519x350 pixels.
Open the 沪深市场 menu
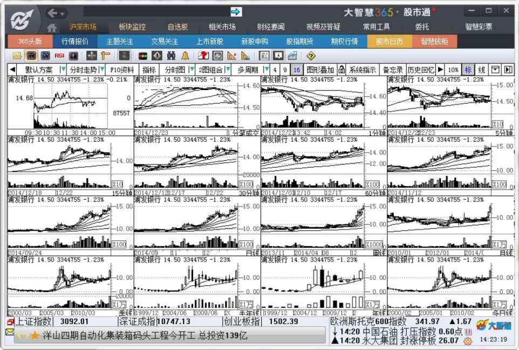coord(83,27)
